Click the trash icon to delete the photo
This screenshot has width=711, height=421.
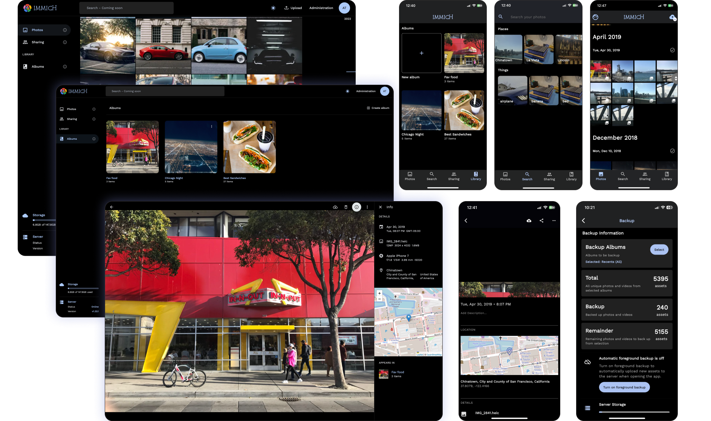[346, 207]
